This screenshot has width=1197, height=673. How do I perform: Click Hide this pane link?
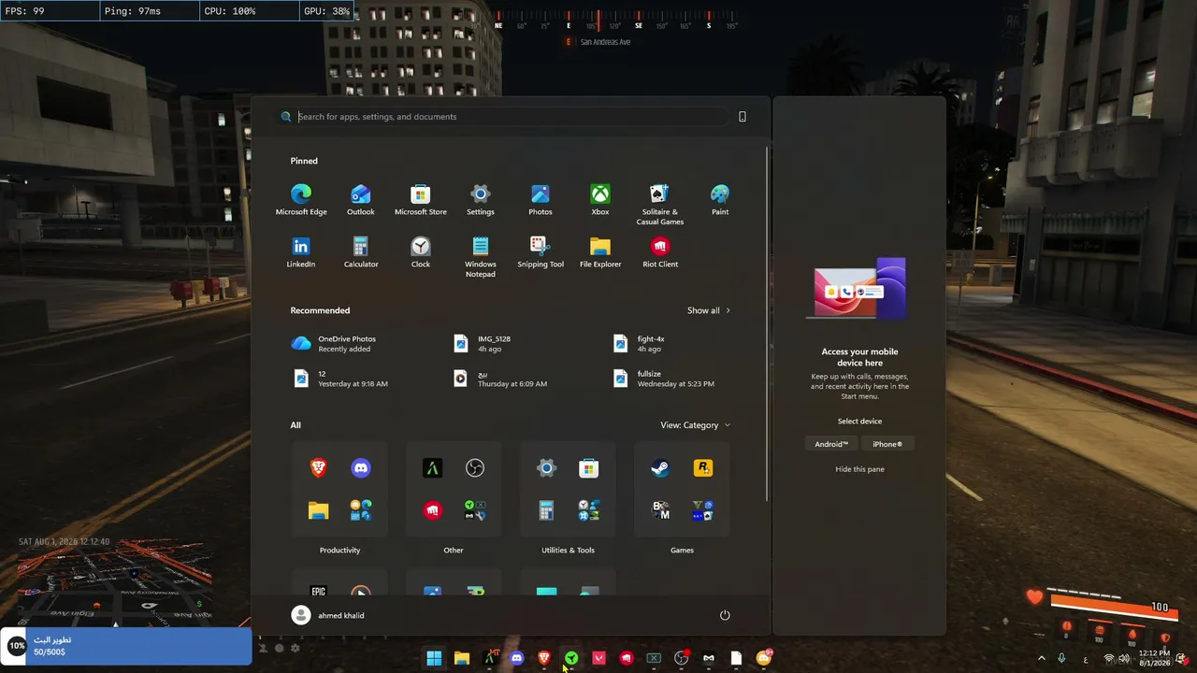pyautogui.click(x=859, y=469)
